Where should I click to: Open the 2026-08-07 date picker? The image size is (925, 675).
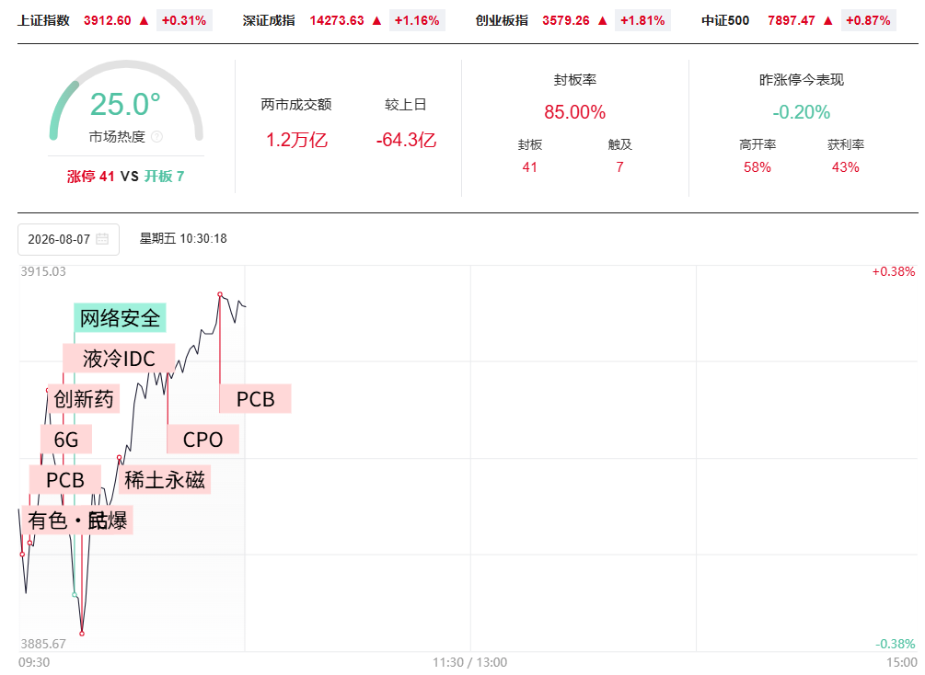point(68,239)
